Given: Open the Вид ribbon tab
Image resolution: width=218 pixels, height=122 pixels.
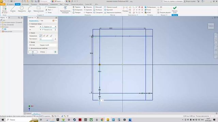Looking at the screenshot, I should (x=61, y=4).
